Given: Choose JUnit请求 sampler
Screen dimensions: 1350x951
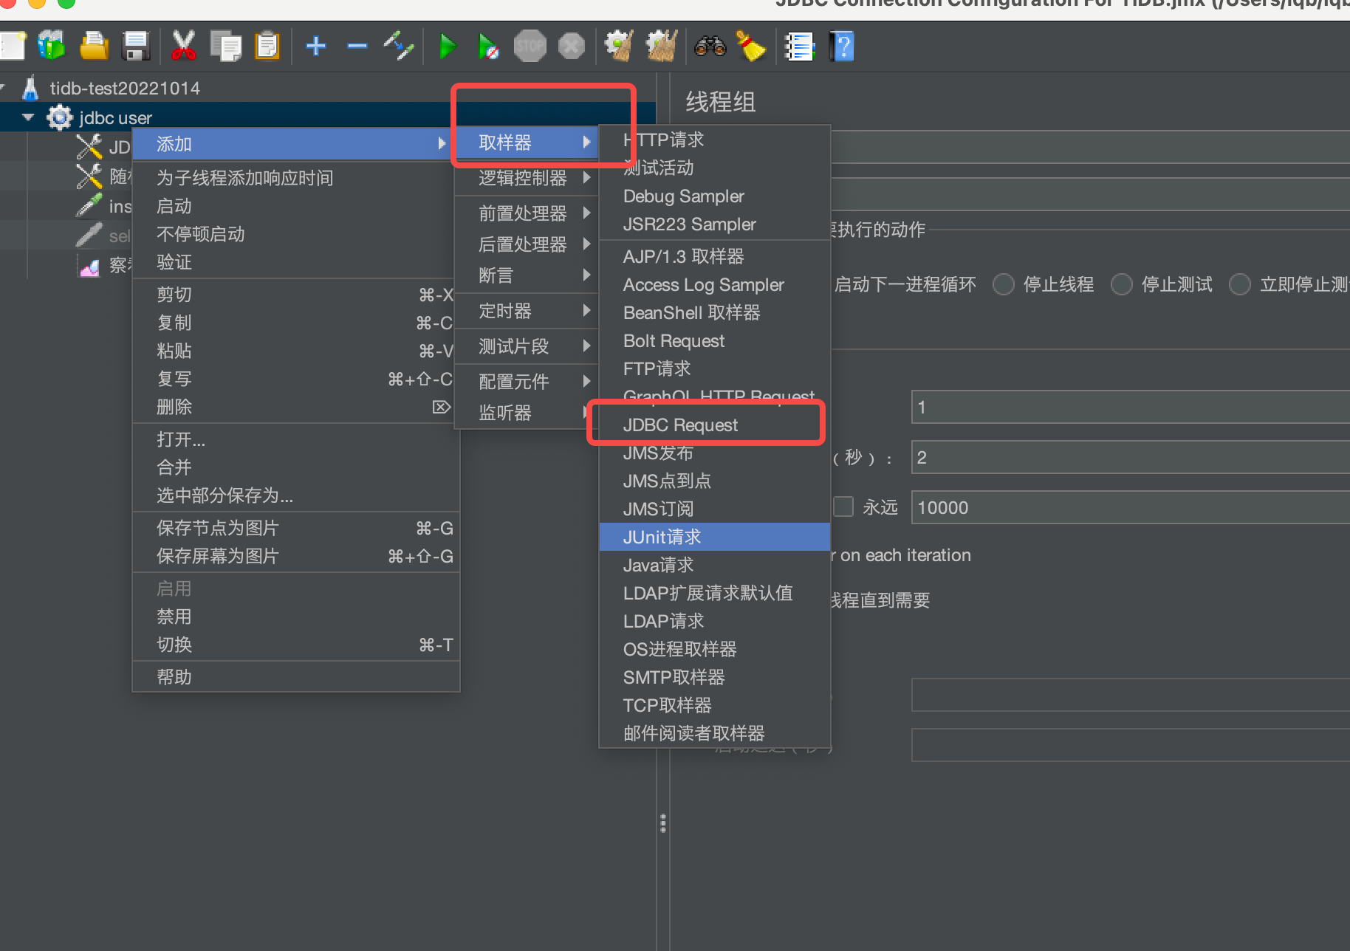Looking at the screenshot, I should tap(715, 537).
